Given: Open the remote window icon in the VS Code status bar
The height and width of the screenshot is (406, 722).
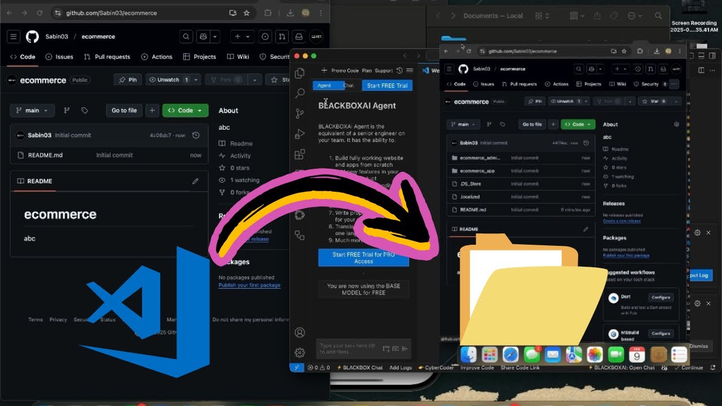Looking at the screenshot, I should (297, 368).
